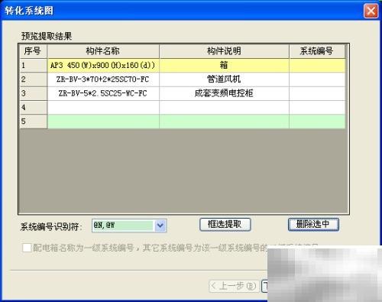Click the 系统编号 cell in the AP3 row
Image resolution: width=382 pixels, height=302 pixels.
tap(317, 66)
